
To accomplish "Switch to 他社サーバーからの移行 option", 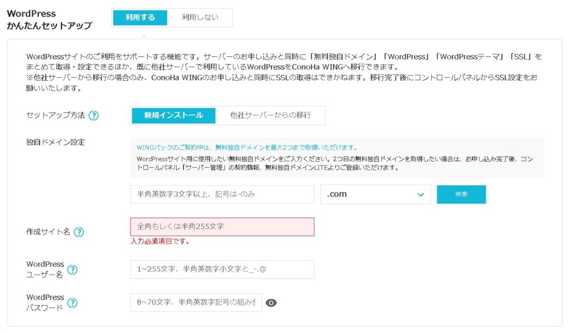I will click(x=270, y=116).
